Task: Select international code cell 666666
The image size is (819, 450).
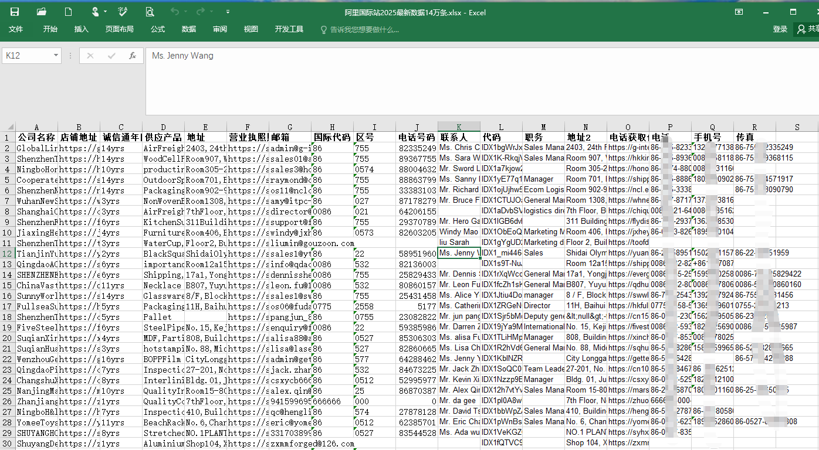Action: click(333, 401)
